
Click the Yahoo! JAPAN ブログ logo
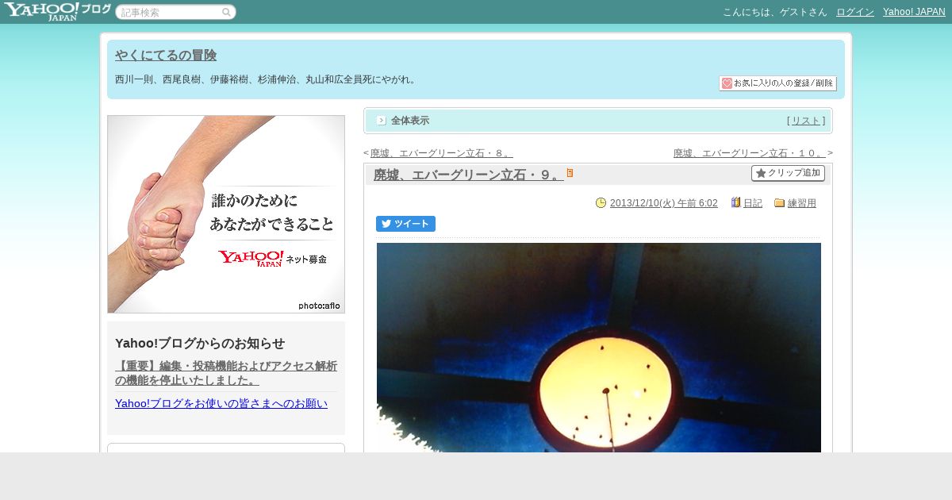(57, 11)
